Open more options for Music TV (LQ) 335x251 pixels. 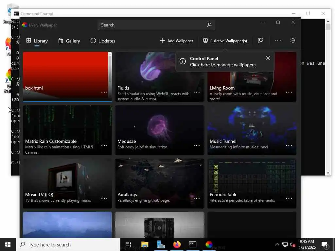(104, 199)
